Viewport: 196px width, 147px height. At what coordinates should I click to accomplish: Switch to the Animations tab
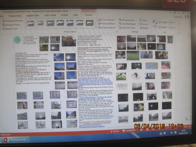33,16
